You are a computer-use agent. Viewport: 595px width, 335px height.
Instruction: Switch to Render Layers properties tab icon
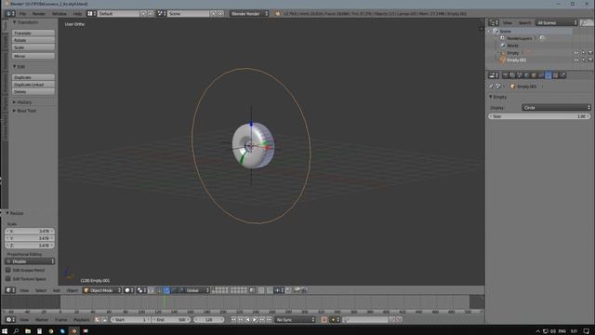(x=512, y=75)
